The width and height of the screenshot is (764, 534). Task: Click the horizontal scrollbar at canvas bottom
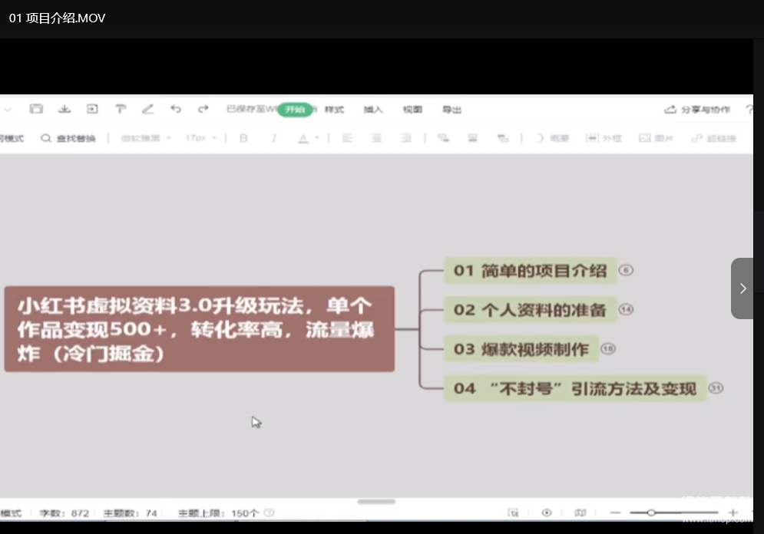[x=376, y=501]
